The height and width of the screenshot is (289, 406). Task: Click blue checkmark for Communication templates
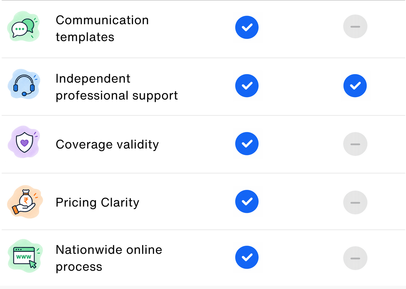point(247,27)
